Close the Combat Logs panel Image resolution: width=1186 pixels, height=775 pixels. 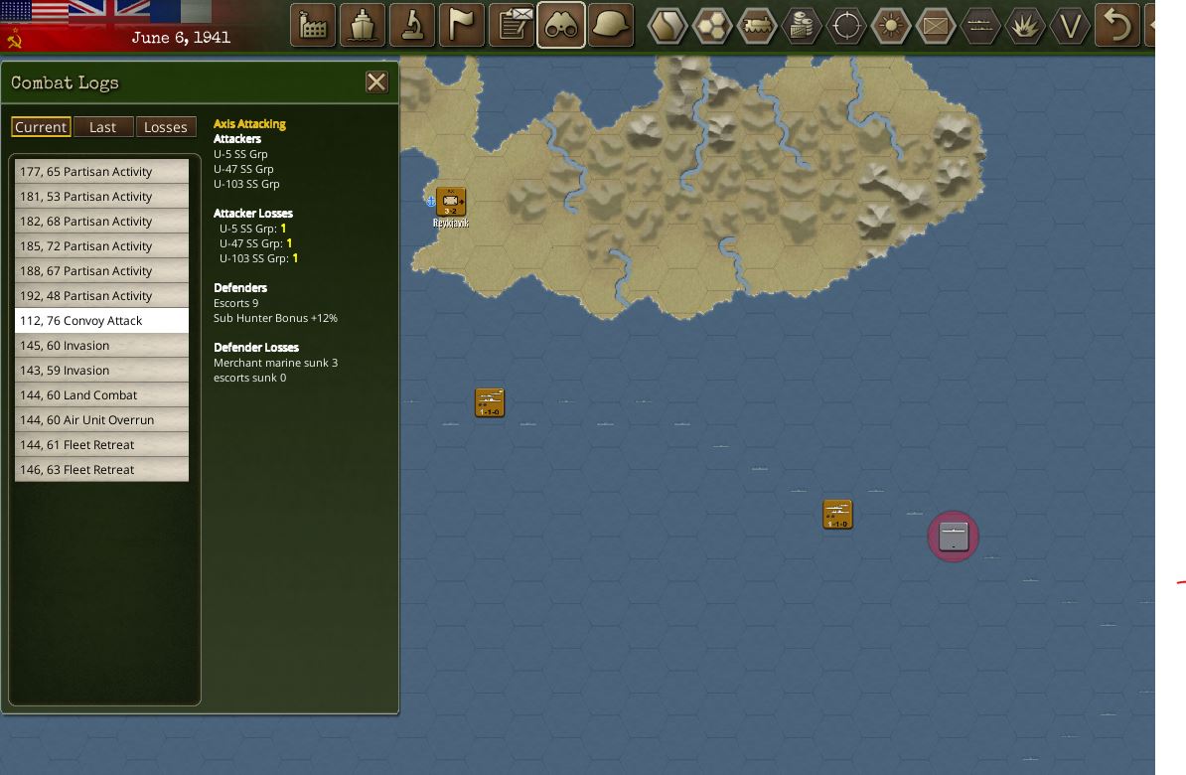click(376, 81)
